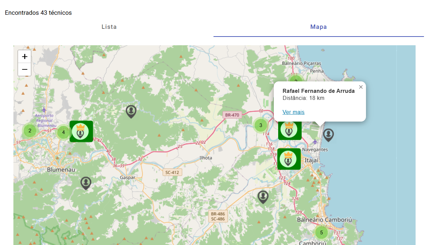430x245 pixels.
Task: Click the Navegantes airport airplane icon
Action: [x=315, y=141]
